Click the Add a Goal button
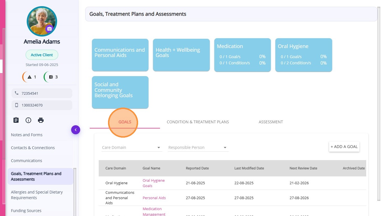 click(x=344, y=147)
